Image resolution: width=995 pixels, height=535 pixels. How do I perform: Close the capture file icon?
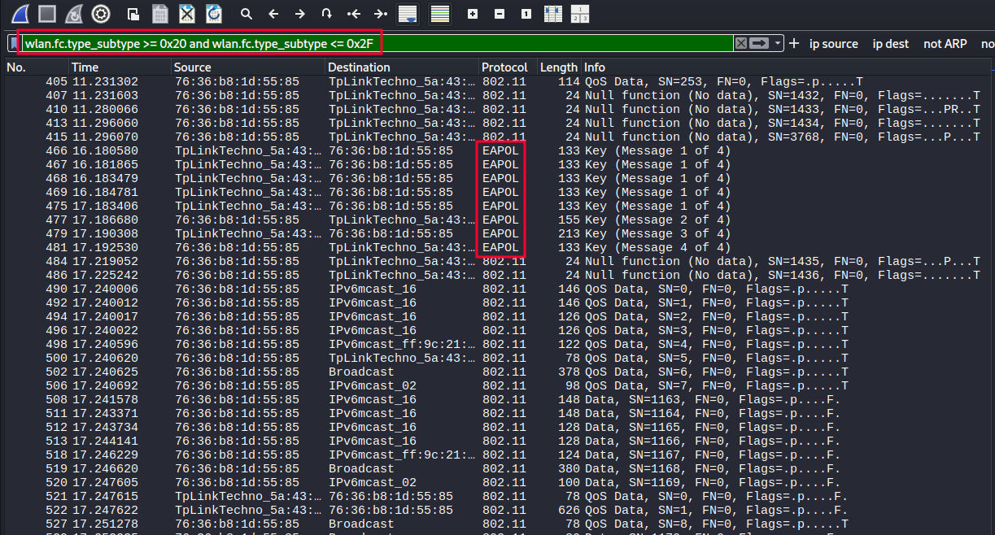pyautogui.click(x=187, y=14)
